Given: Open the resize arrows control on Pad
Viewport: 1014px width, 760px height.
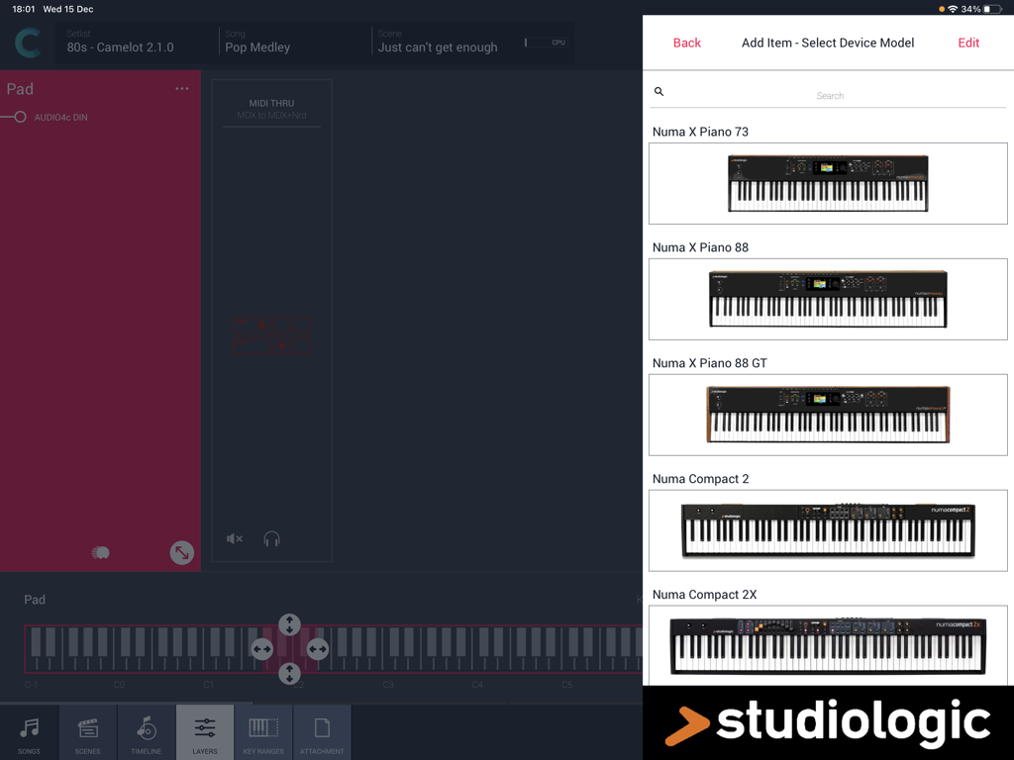Looking at the screenshot, I should (x=181, y=553).
